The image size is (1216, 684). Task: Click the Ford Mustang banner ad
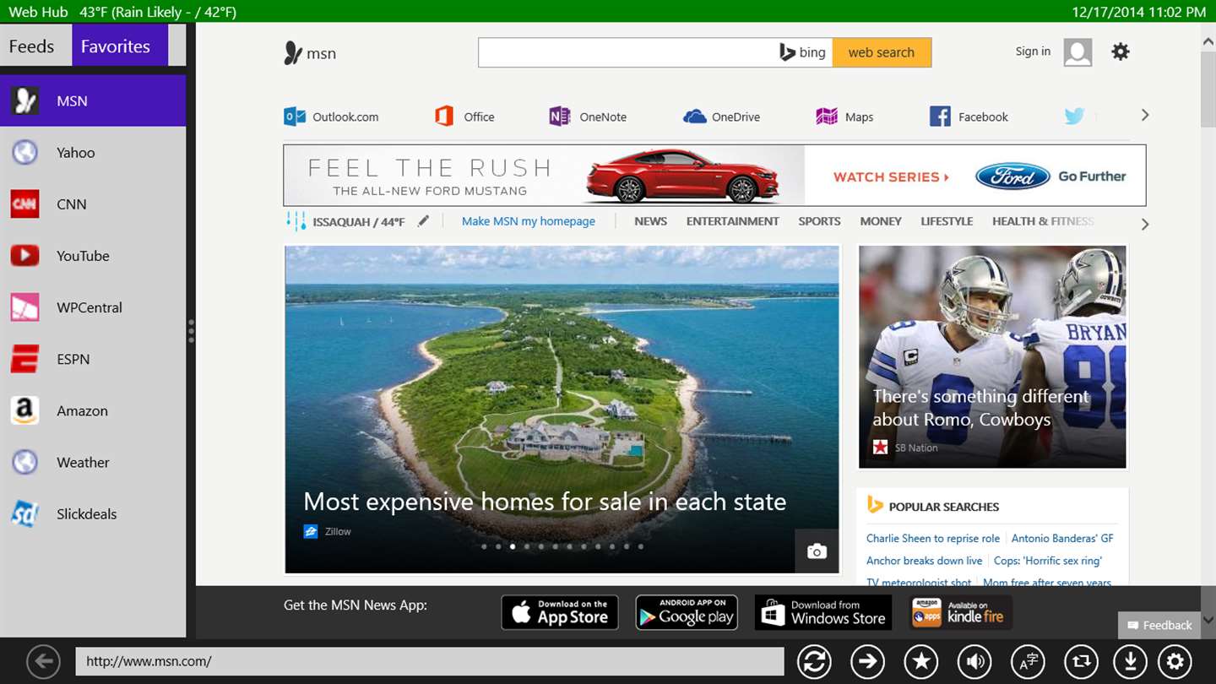coord(714,176)
